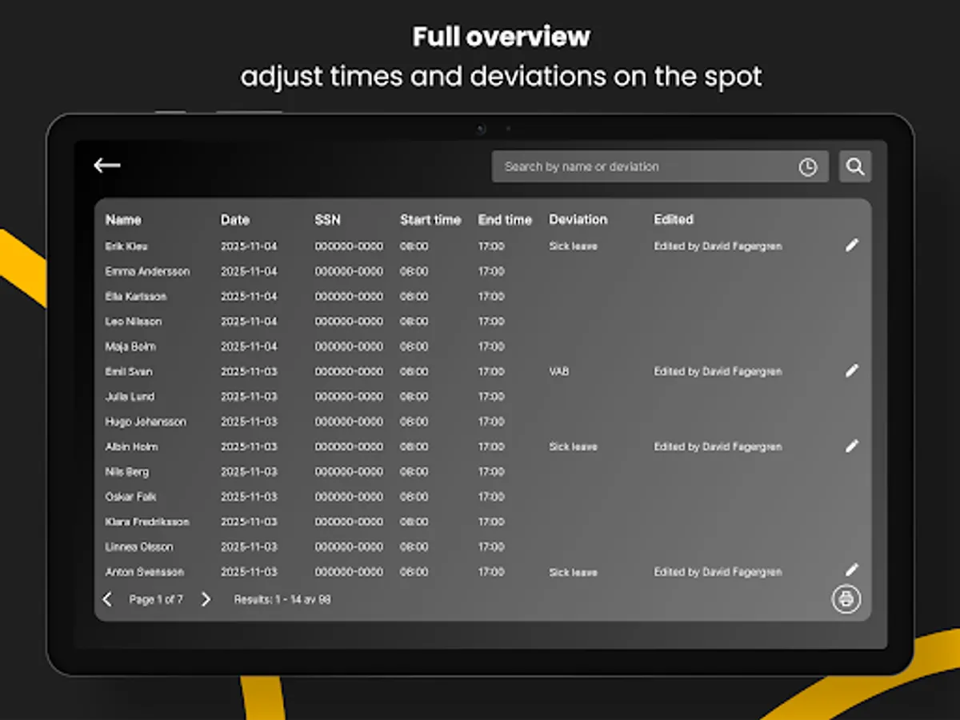The width and height of the screenshot is (960, 720).
Task: Edit Emil Svan's VAB record via pencil icon
Action: click(852, 371)
